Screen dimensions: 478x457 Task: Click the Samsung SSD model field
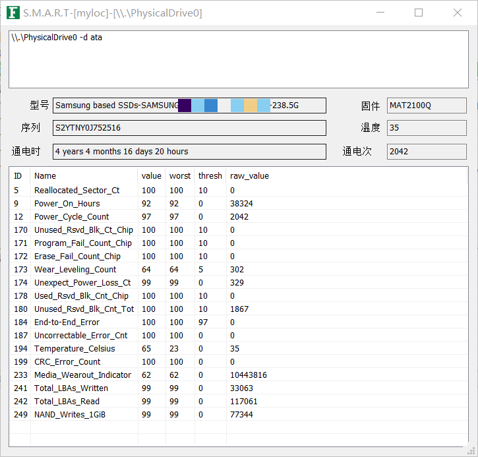(x=189, y=106)
